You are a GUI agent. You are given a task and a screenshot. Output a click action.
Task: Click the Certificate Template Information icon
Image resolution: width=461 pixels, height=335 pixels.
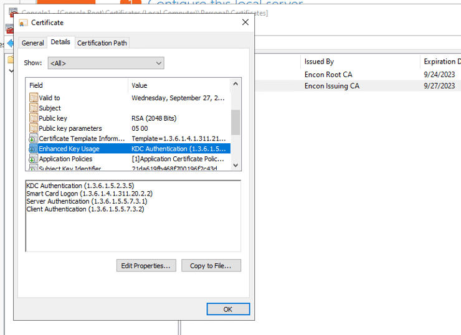tap(34, 138)
